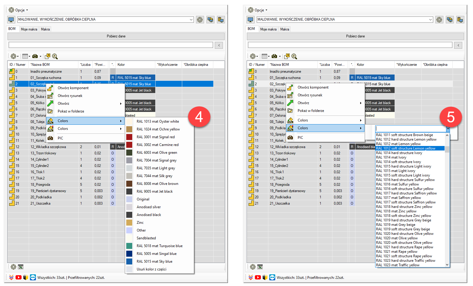Choose Otwórz rysunek in left context menu

point(86,96)
